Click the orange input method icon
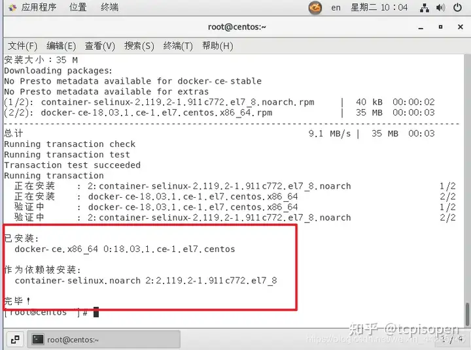The width and height of the screenshot is (471, 350). pyautogui.click(x=315, y=7)
